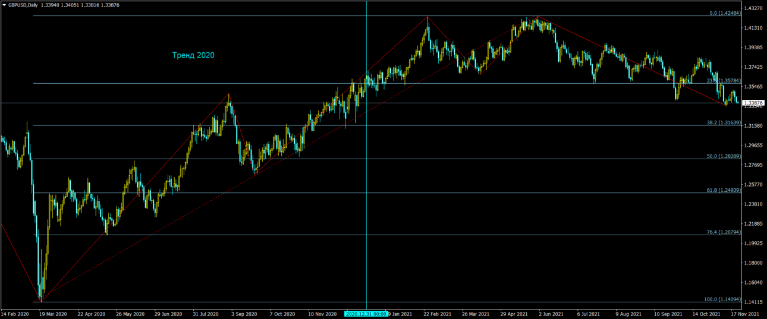This screenshot has width=767, height=319.
Task: Click the 0.0 (1.42484) Fibonacci level label
Action: point(725,12)
